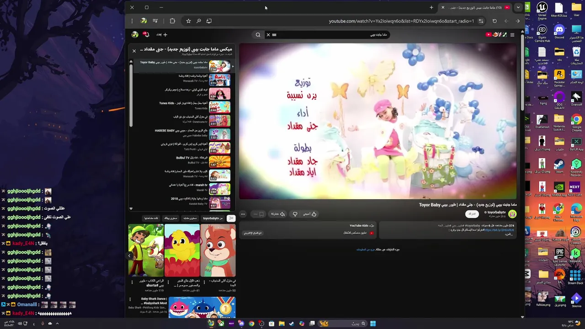585x329 pixels.
Task: Select the toyorbabytv filter chip
Action: pyautogui.click(x=213, y=218)
